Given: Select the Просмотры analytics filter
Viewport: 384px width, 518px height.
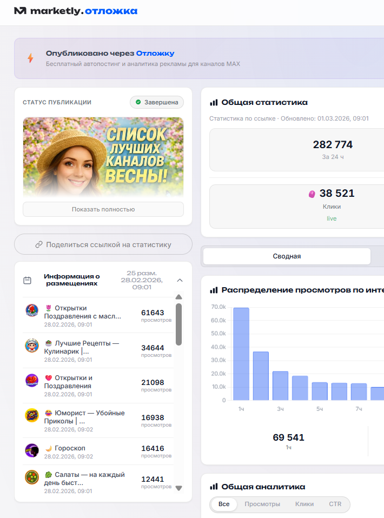Looking at the screenshot, I should point(262,504).
